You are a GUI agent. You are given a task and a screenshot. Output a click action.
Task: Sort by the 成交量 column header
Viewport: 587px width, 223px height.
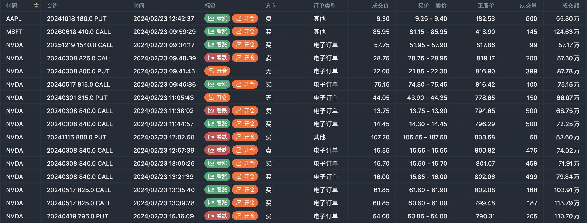coord(528,6)
